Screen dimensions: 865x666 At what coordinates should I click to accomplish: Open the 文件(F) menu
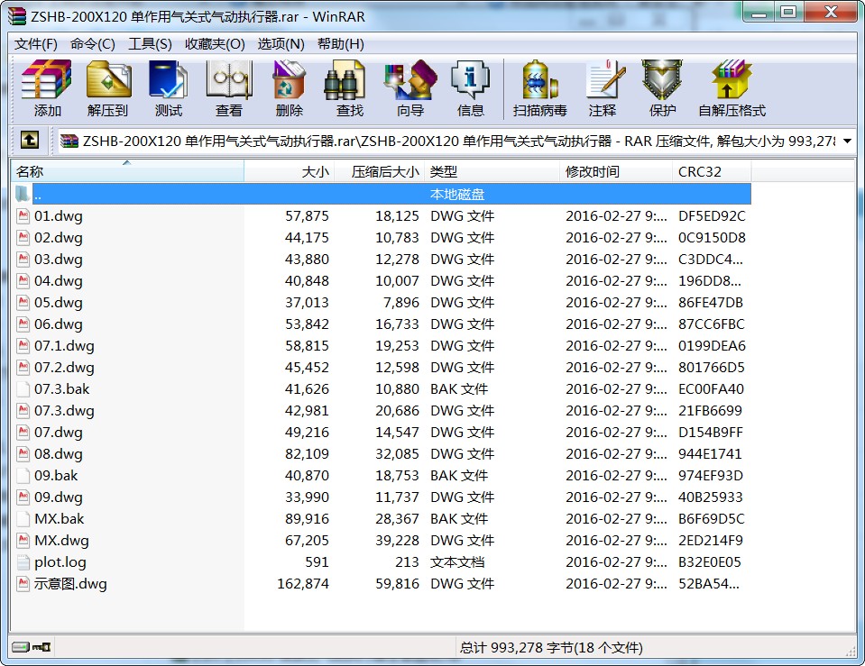click(36, 44)
